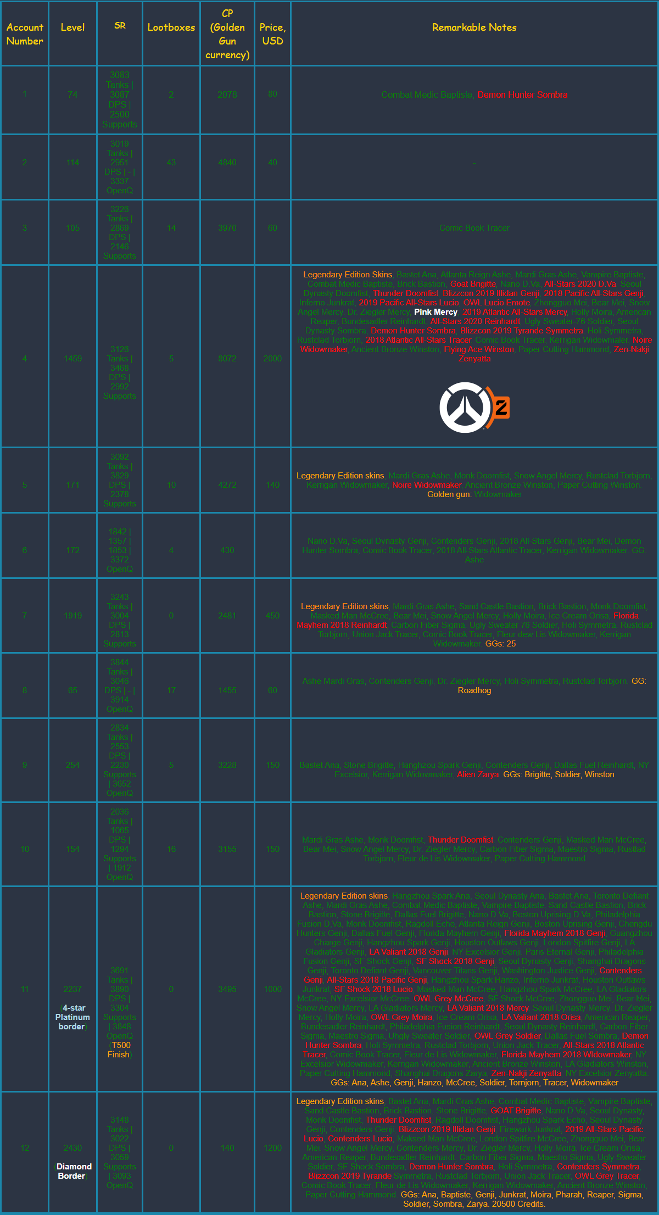659x1215 pixels.
Task: Select price '40' for account 2
Action: coord(272,163)
